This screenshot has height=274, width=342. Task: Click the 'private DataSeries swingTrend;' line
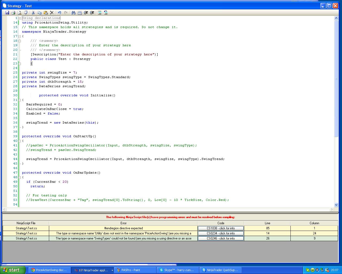54,86
